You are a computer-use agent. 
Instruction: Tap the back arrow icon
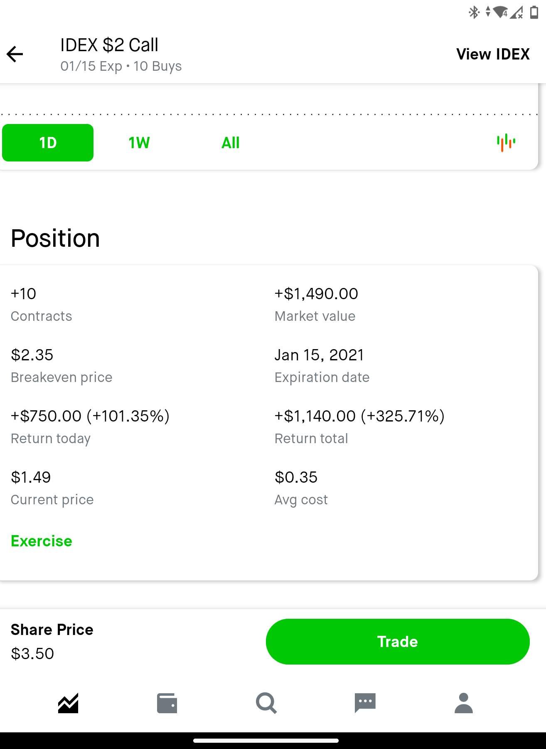(15, 54)
